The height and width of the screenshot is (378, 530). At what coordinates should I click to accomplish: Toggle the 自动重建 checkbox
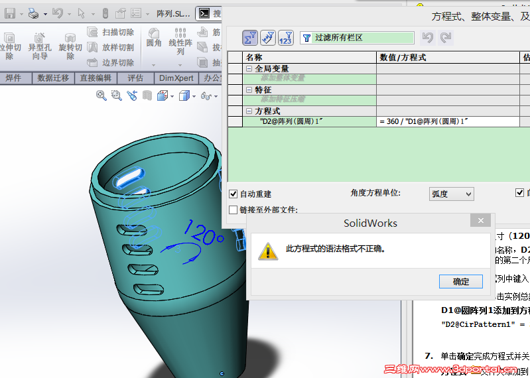[233, 194]
